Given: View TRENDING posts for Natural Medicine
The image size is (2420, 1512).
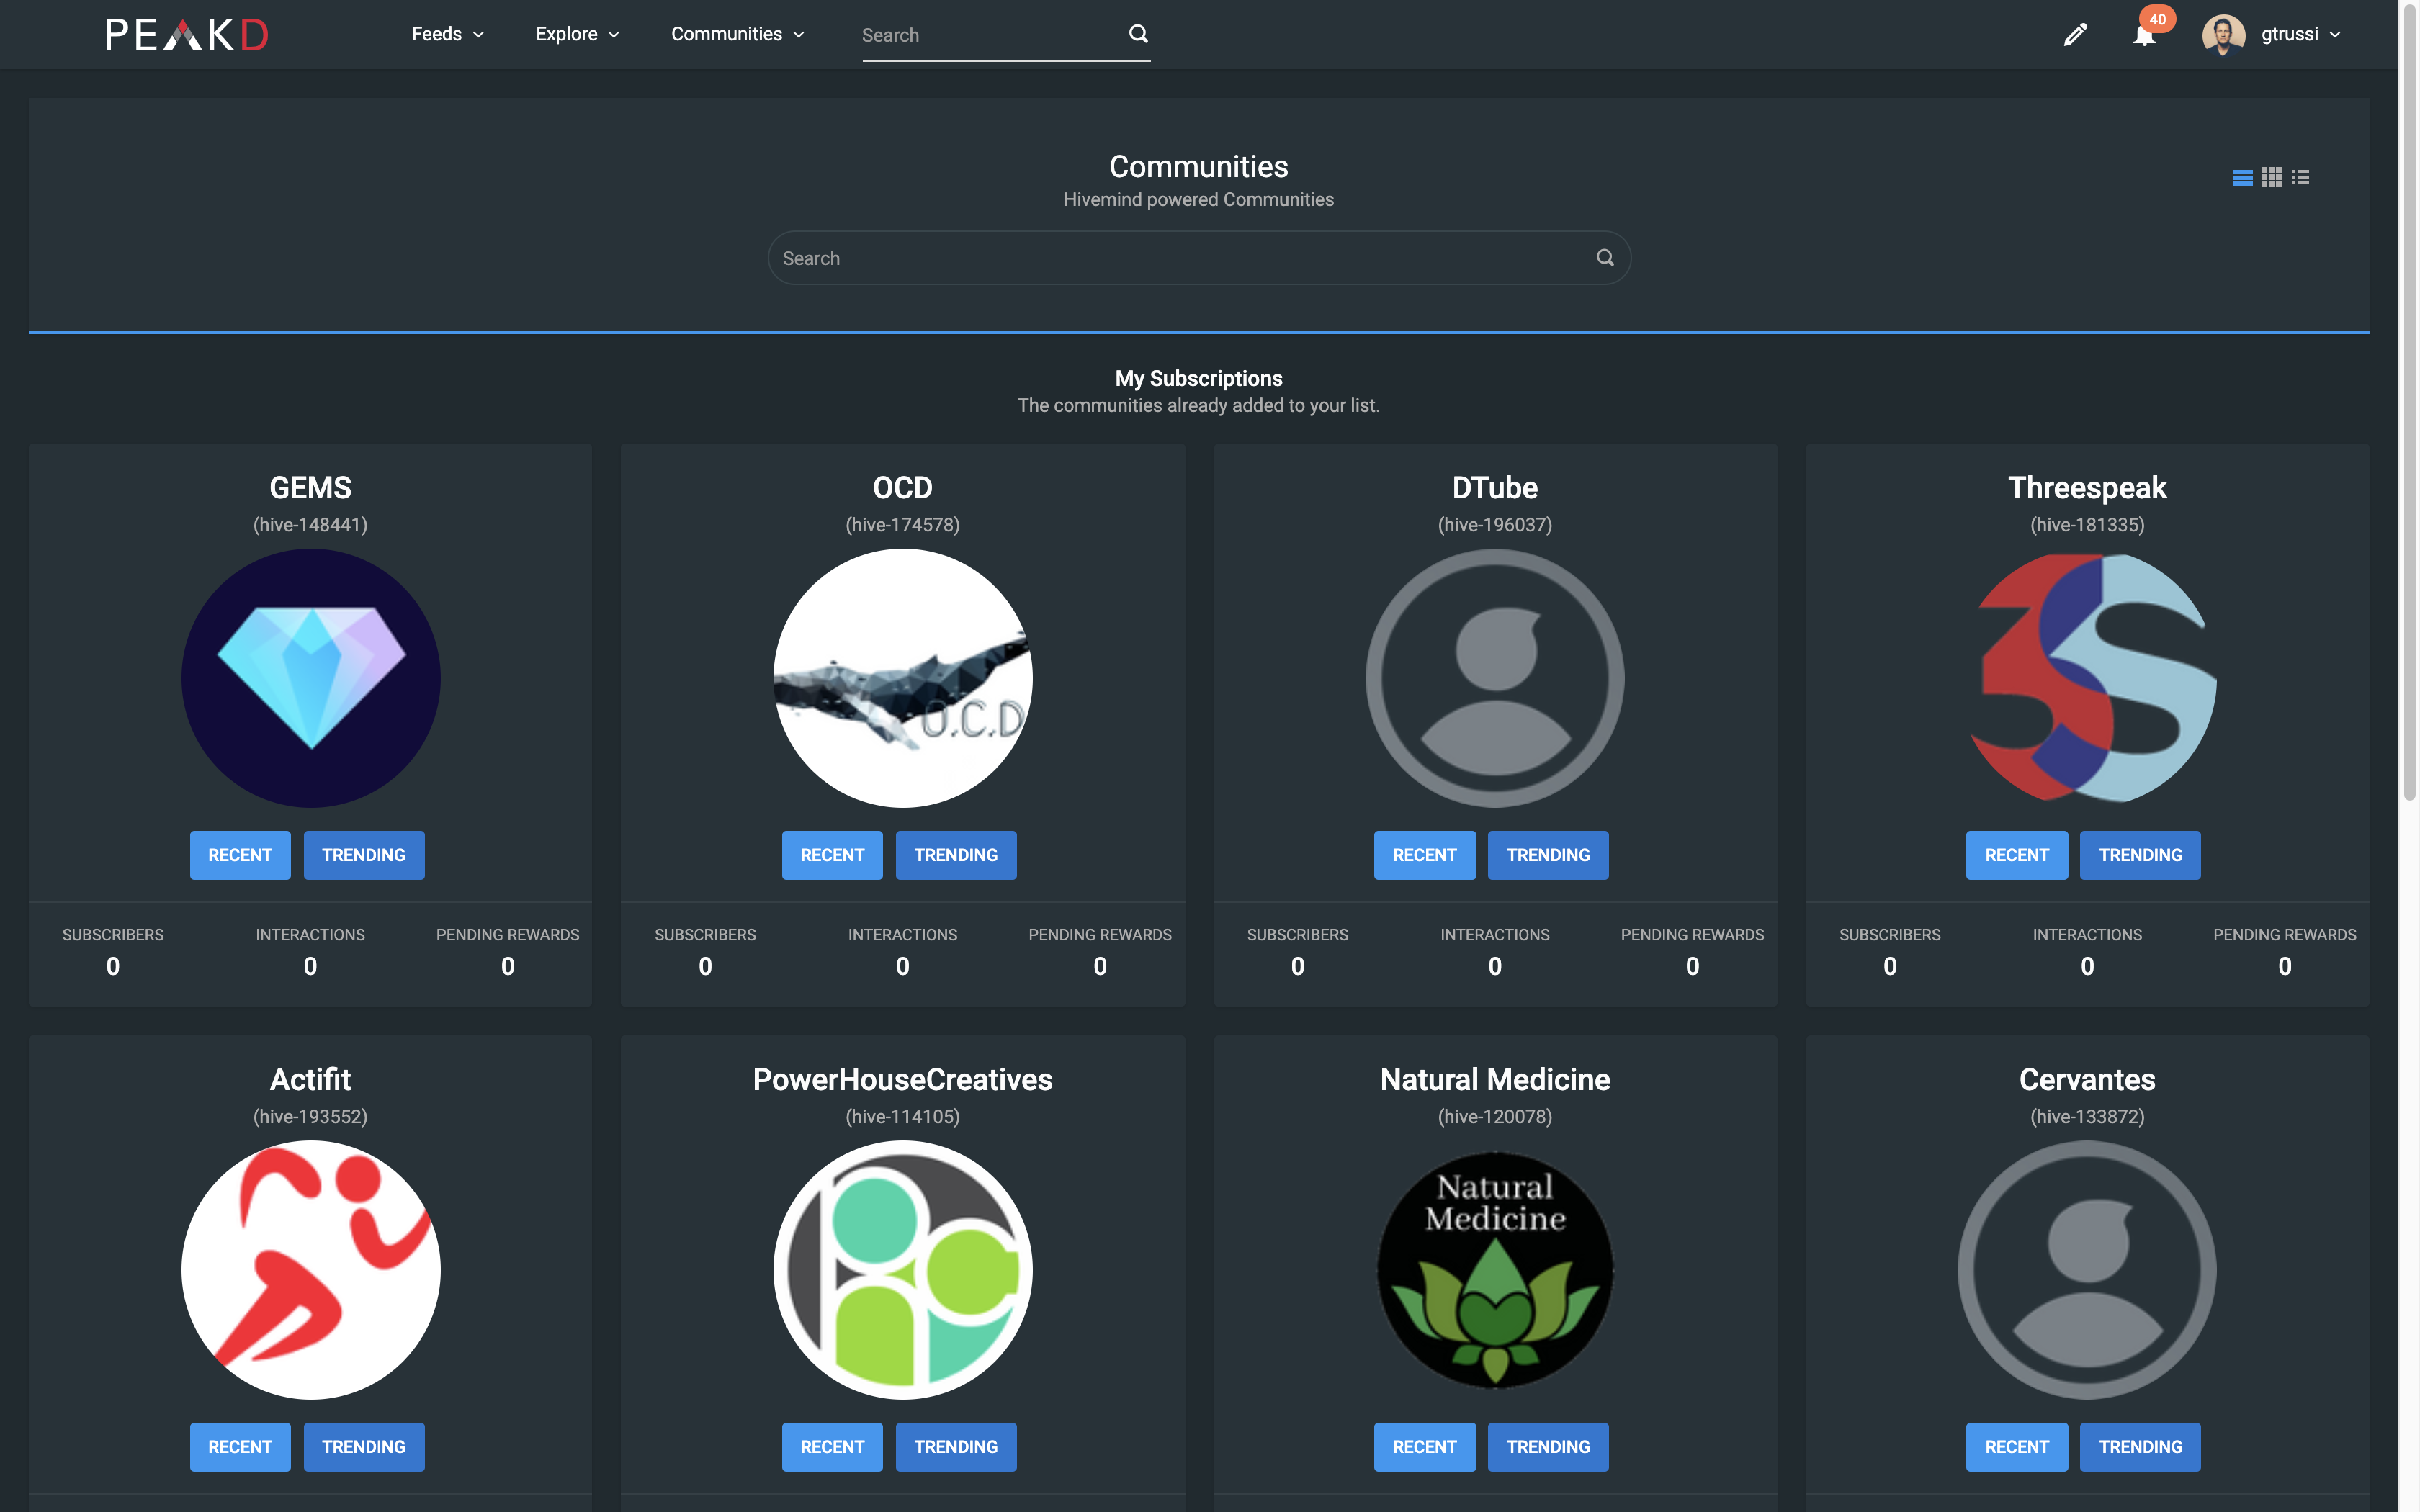Looking at the screenshot, I should (1548, 1447).
